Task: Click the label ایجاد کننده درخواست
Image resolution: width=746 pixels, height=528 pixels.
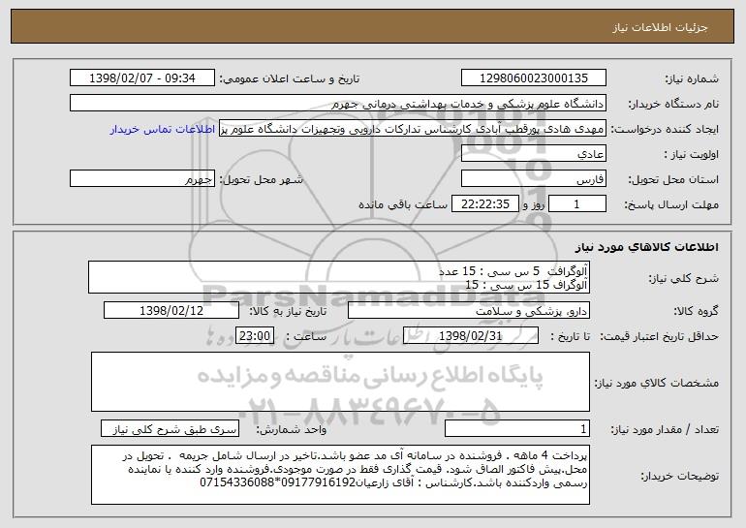Action: (x=665, y=130)
